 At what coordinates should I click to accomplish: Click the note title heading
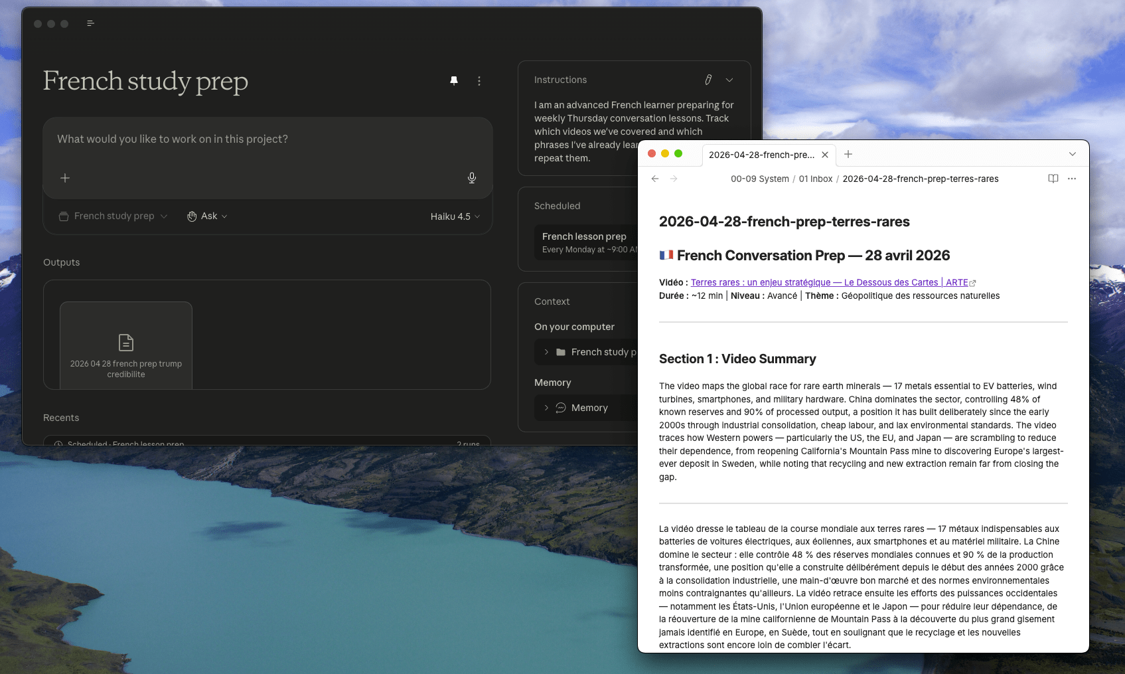[784, 222]
